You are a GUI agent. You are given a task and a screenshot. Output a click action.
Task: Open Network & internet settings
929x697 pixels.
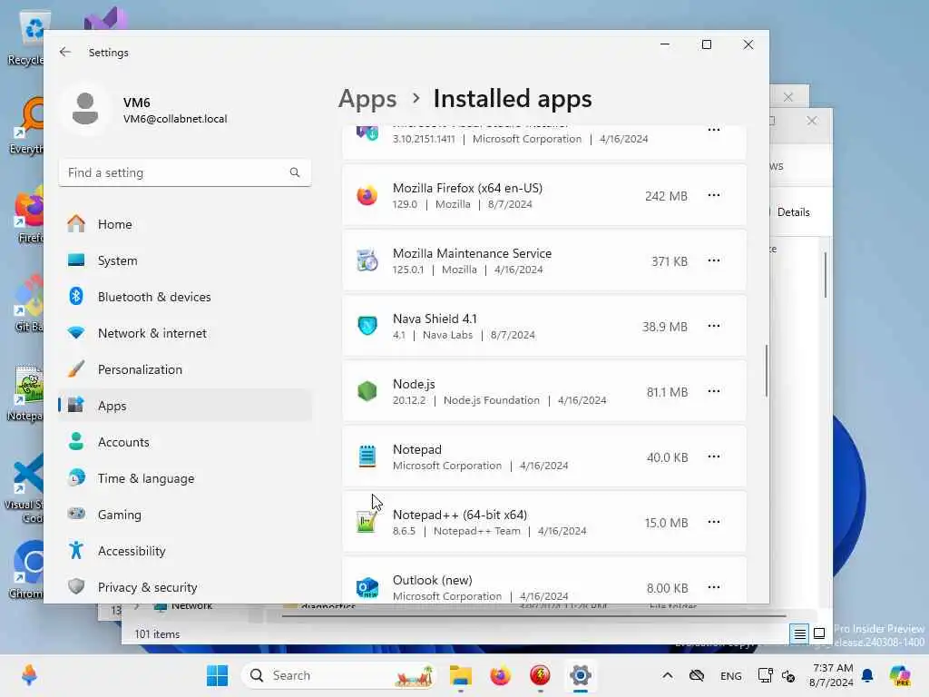[185, 333]
